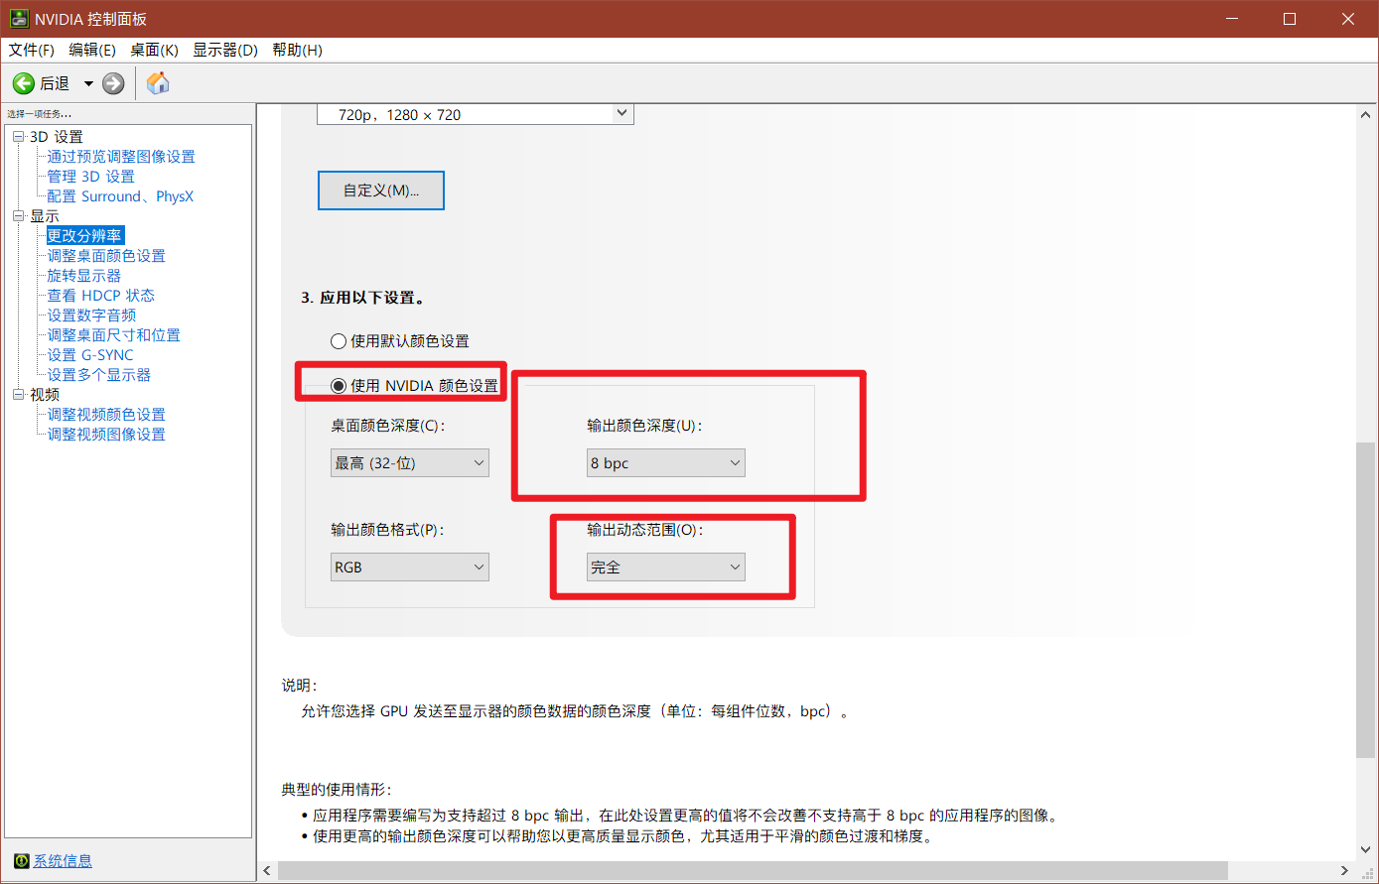Select 设置数字音频 in tree
This screenshot has width=1379, height=884.
(x=91, y=316)
